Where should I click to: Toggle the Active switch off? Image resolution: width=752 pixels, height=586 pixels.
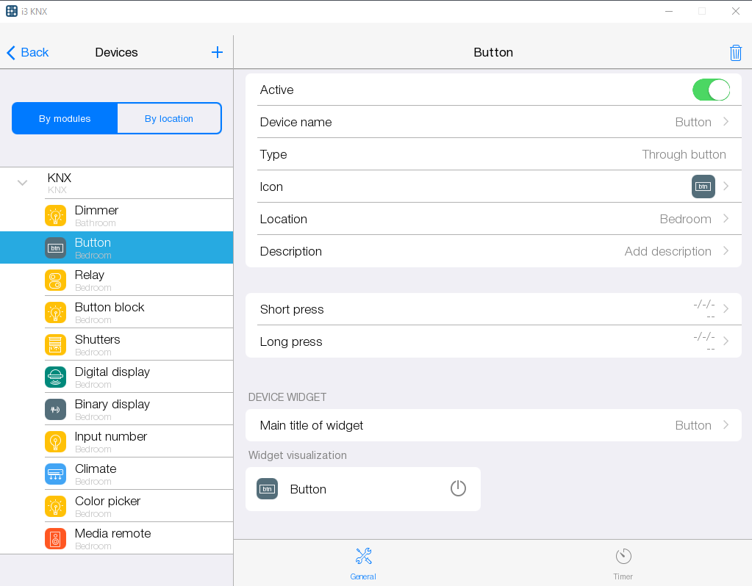tap(710, 90)
